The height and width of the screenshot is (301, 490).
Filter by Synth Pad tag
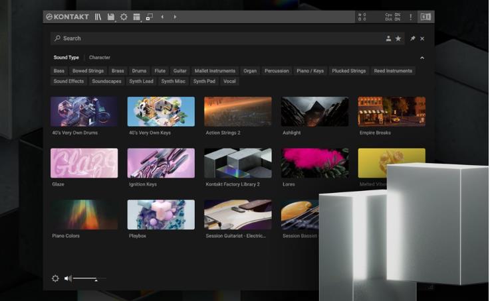pyautogui.click(x=204, y=82)
